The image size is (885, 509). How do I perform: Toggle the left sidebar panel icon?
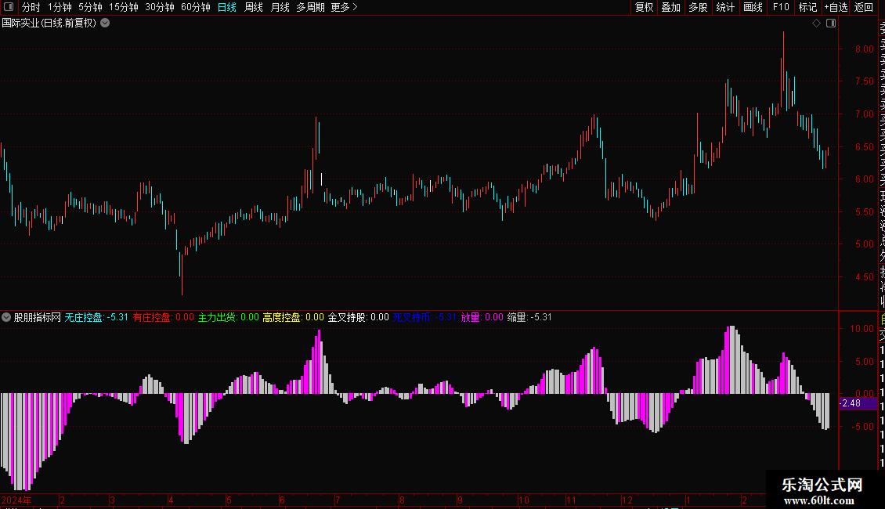click(9, 7)
